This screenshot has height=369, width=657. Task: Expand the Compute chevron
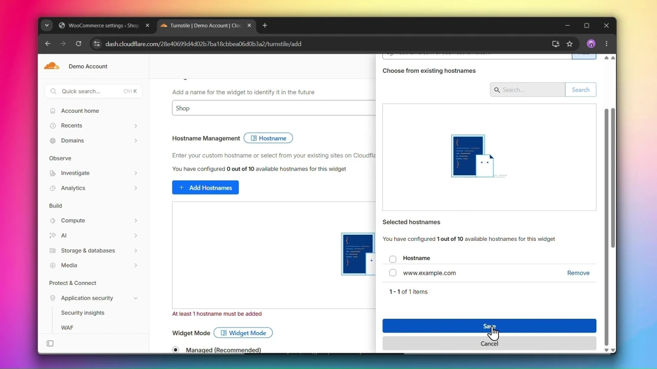click(136, 220)
